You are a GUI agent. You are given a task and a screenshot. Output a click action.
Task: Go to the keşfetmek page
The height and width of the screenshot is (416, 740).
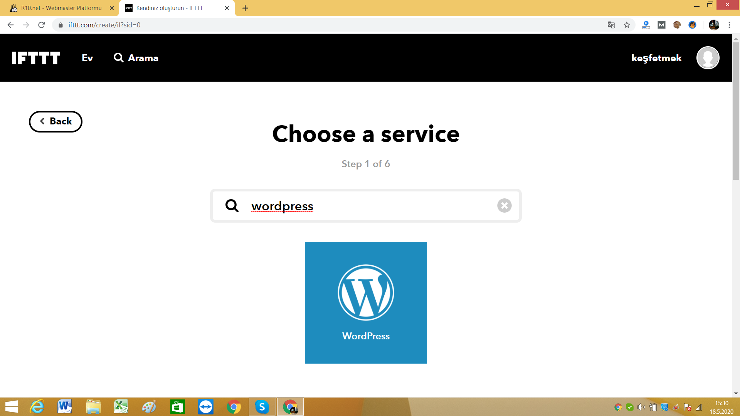pos(656,58)
